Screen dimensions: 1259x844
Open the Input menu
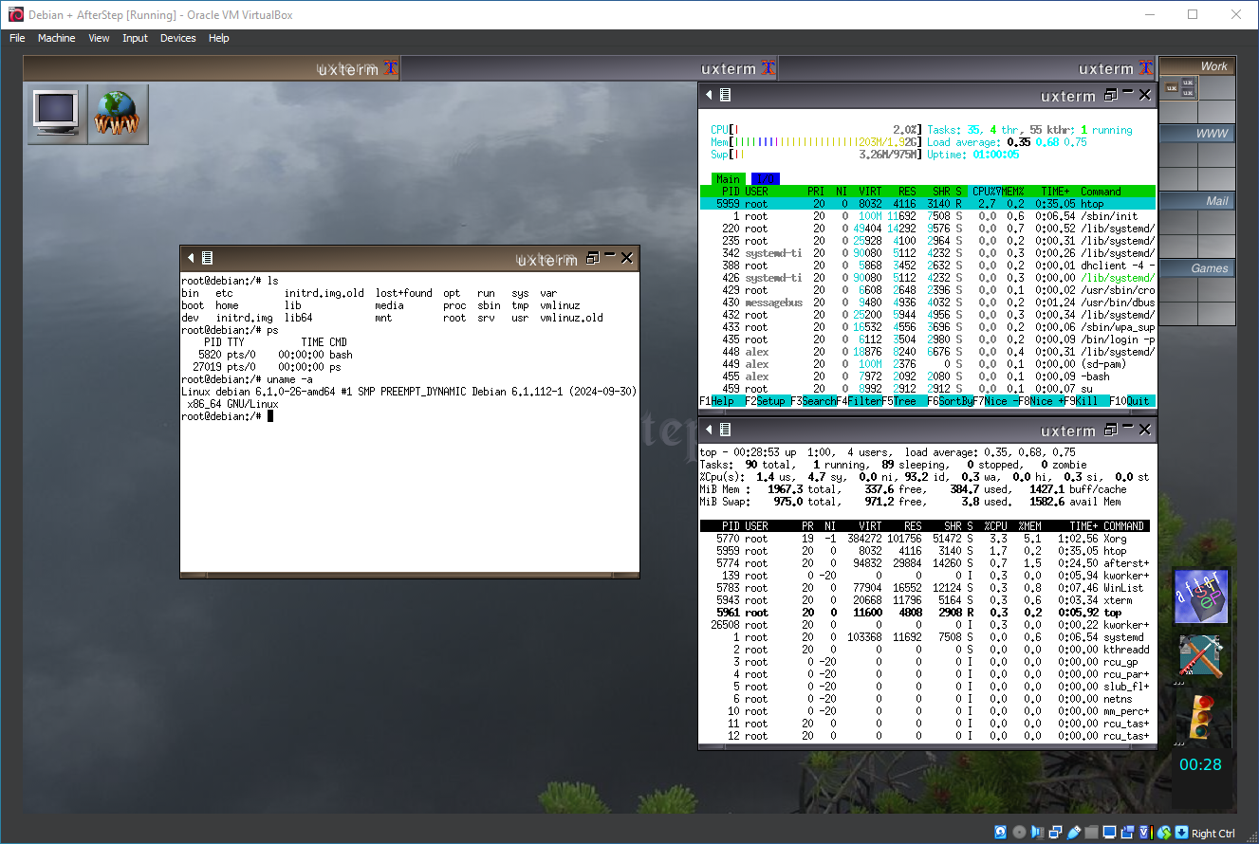tap(135, 38)
